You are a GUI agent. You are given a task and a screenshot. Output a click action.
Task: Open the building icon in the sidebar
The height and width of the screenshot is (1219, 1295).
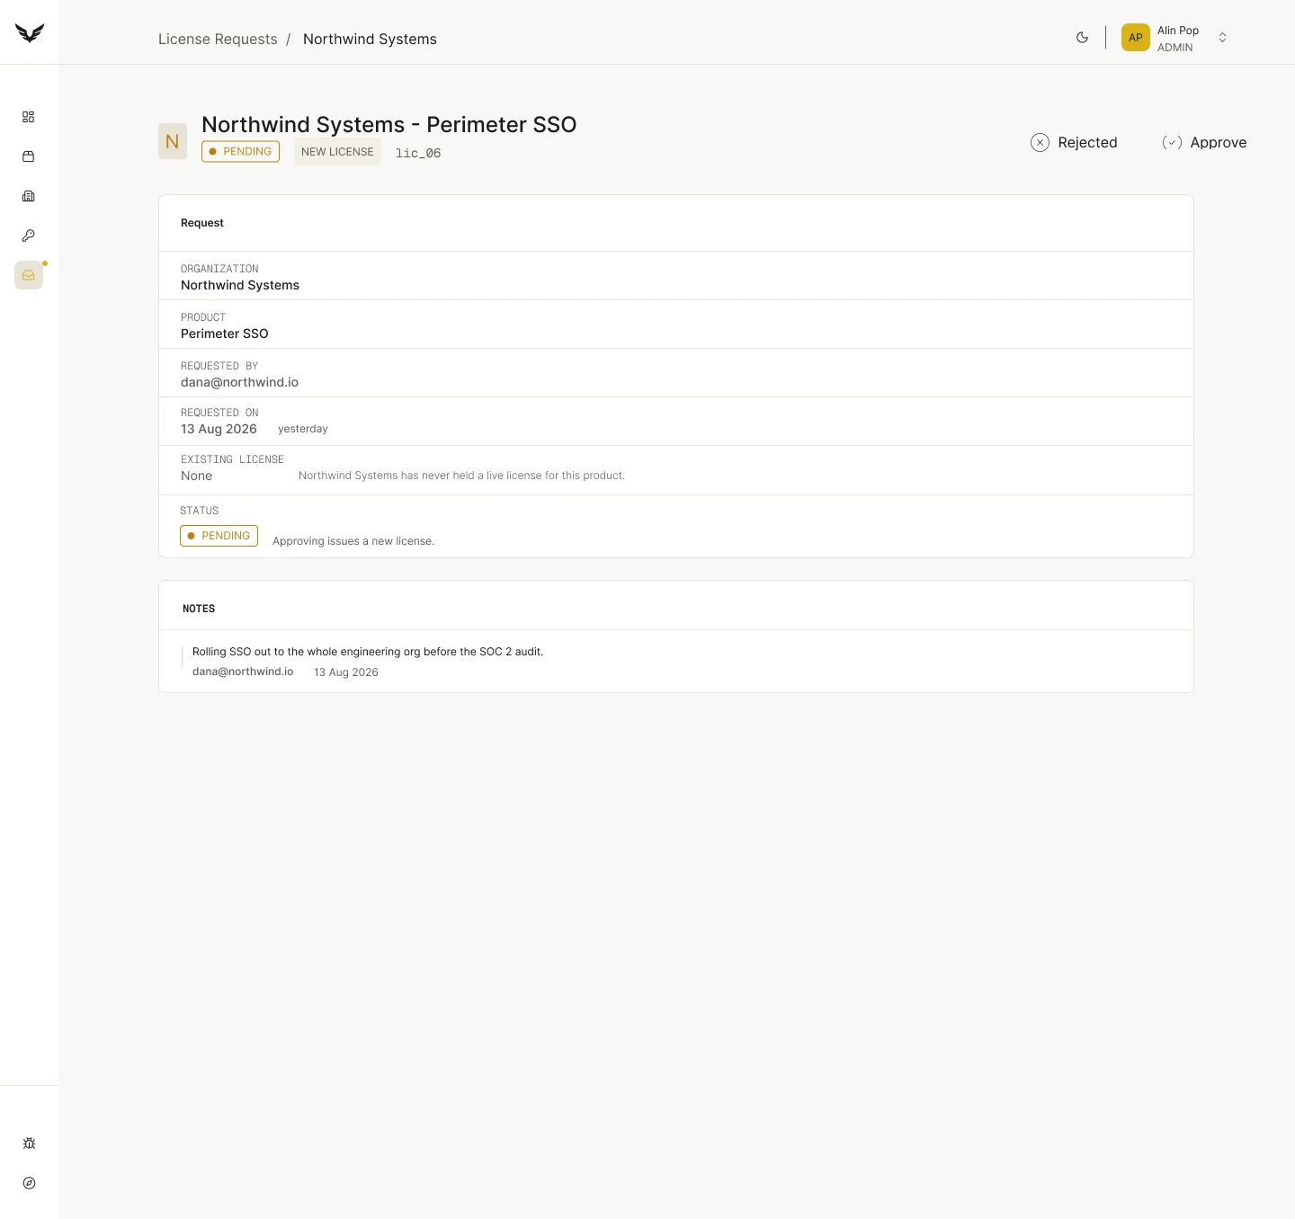[x=29, y=196]
